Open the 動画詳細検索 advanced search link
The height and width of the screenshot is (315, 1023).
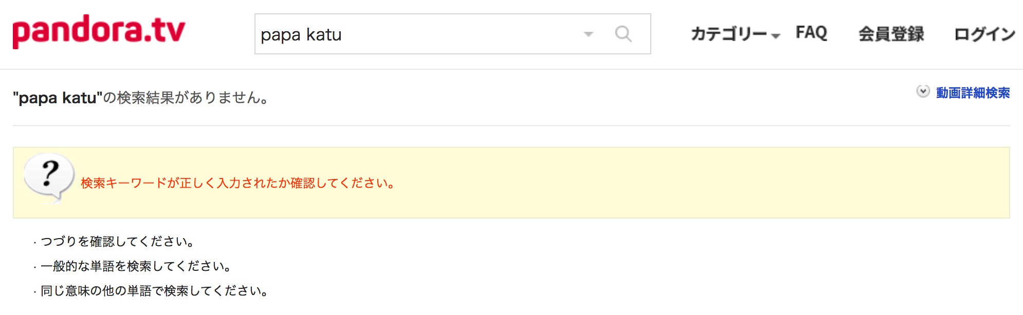point(973,93)
